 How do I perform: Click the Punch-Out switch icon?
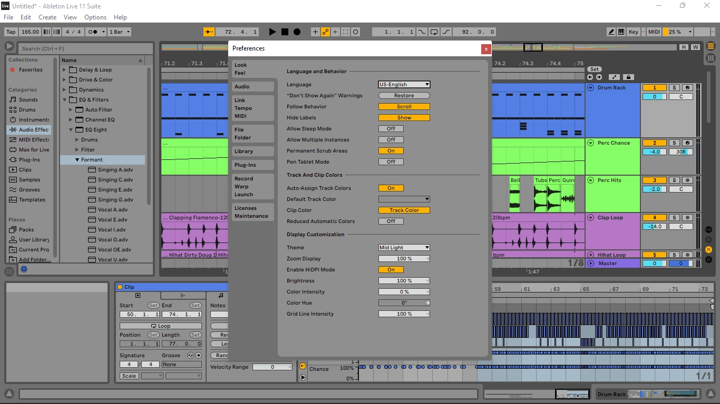(x=446, y=32)
